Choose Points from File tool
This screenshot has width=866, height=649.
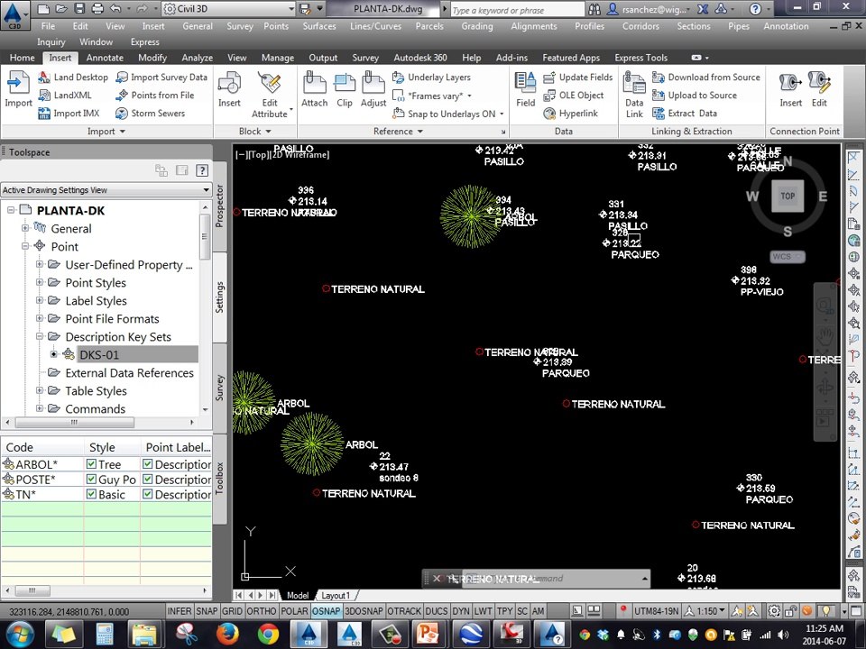pos(154,95)
